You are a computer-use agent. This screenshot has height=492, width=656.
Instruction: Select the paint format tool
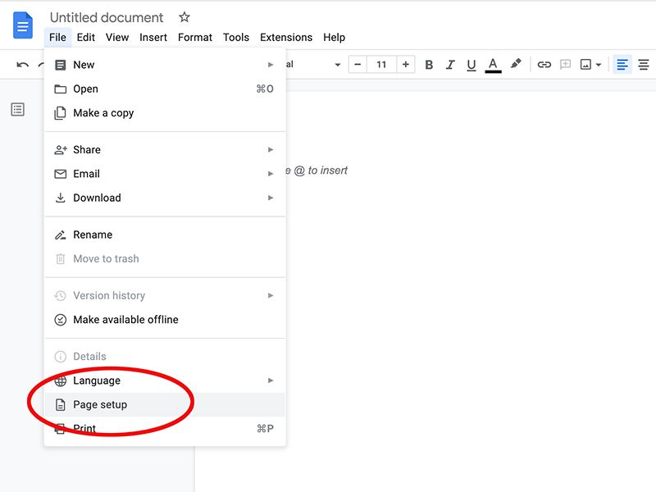pos(516,65)
